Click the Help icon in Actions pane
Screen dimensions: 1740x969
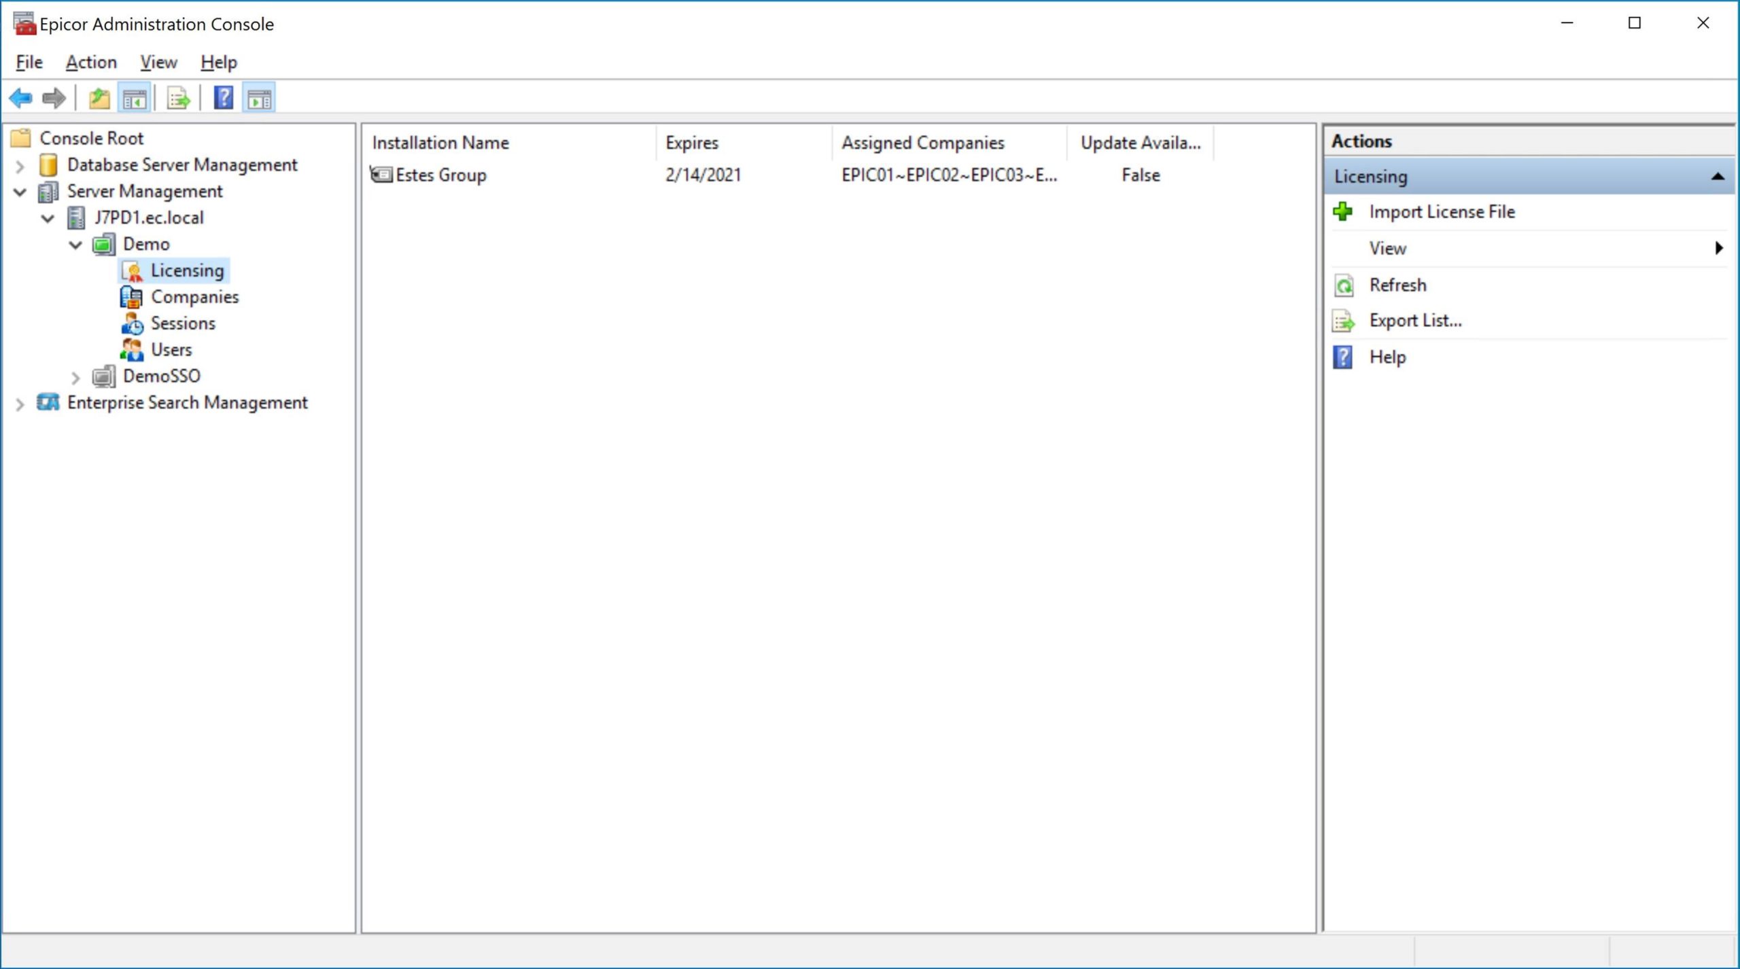click(1343, 357)
